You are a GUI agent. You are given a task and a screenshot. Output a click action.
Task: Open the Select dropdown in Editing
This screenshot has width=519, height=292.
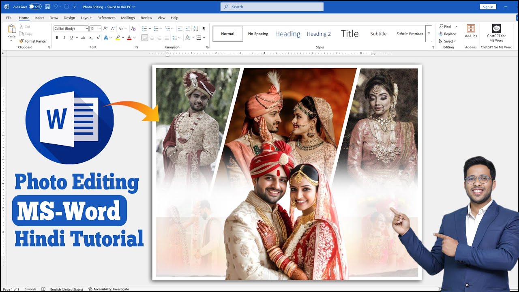(x=447, y=41)
